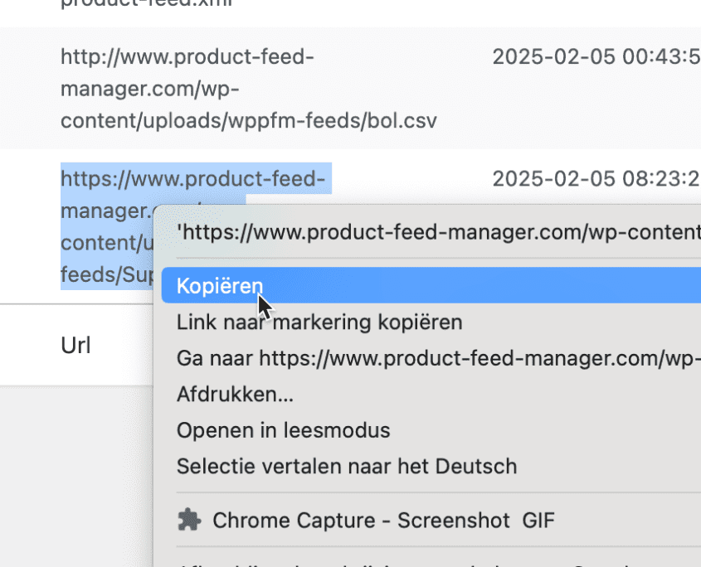Click the 2025-02-05 08:23 timestamp
701x567 pixels.
[x=596, y=179]
